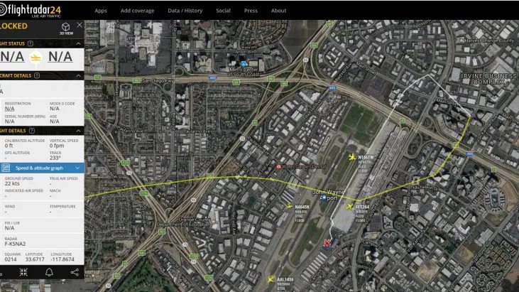519x292 pixels.
Task: Open the Data / History menu
Action: (x=185, y=11)
